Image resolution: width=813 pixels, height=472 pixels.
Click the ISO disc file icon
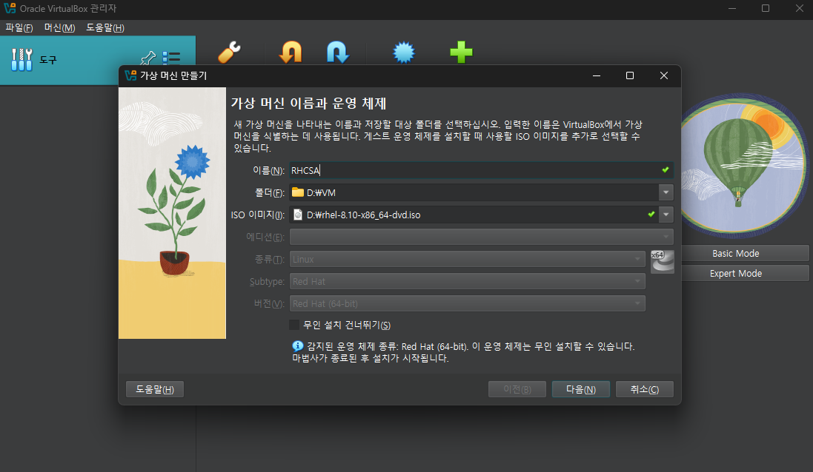(298, 215)
